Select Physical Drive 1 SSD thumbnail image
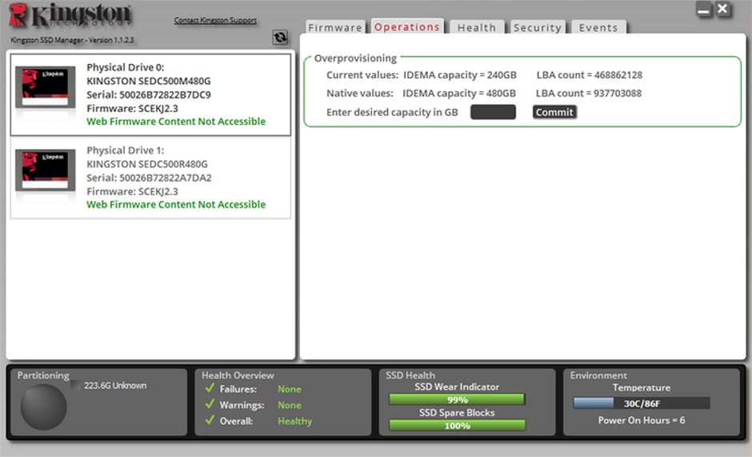 click(x=45, y=170)
